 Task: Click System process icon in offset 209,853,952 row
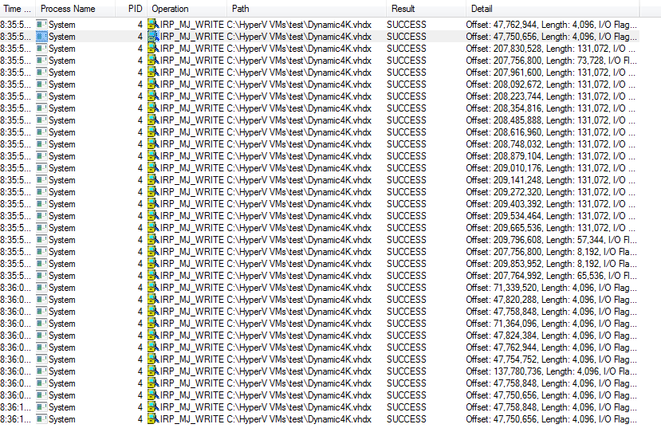42,264
